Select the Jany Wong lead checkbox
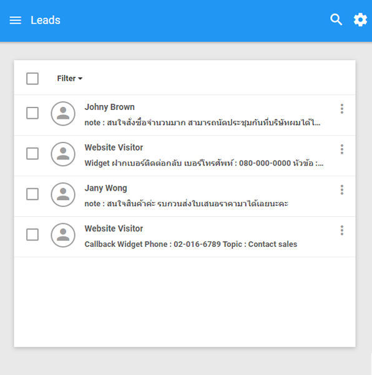Screen dimensions: 372x375 (x=32, y=194)
